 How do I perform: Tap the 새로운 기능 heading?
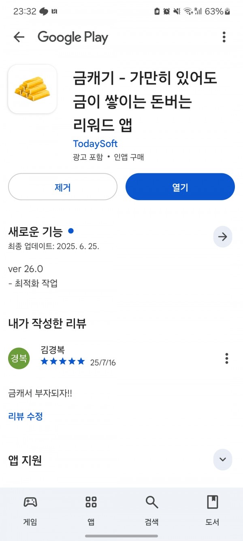pos(35,232)
